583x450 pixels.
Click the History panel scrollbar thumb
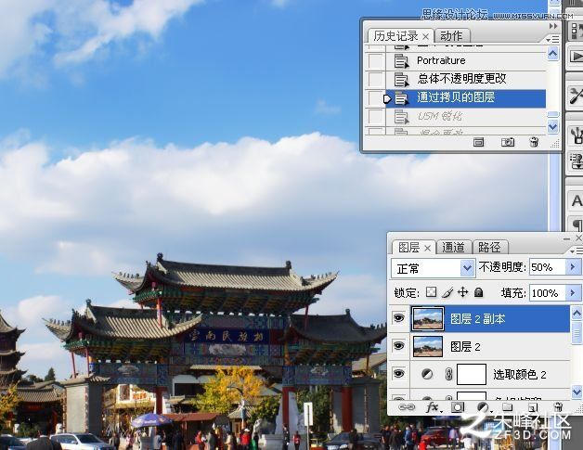[x=553, y=114]
